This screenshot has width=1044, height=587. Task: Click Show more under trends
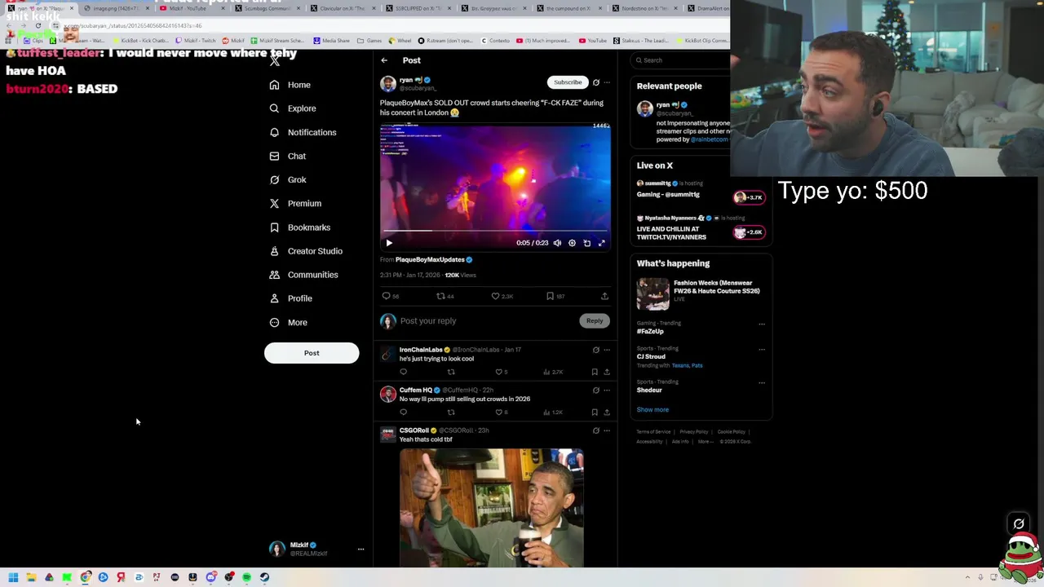(x=652, y=410)
